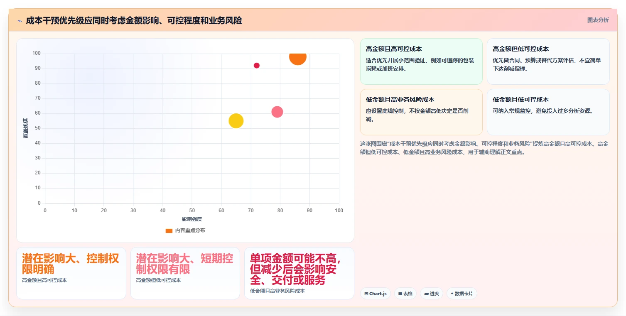
Task: Select the yellow bubble in the chart
Action: point(236,121)
